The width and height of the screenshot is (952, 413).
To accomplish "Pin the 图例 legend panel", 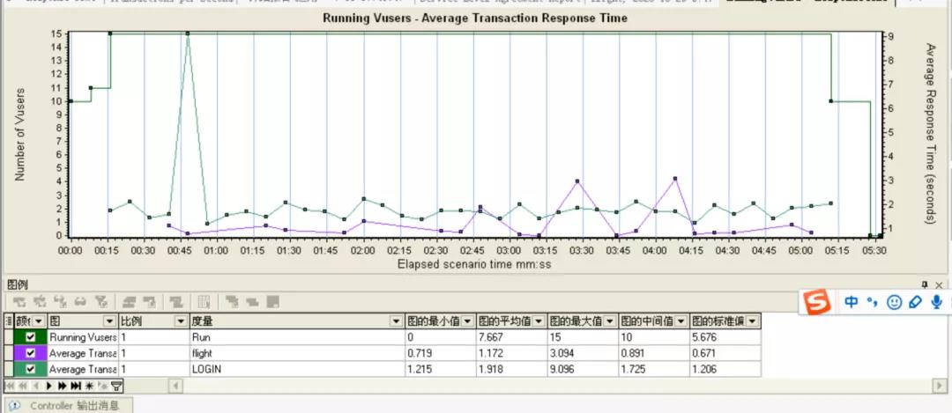I will click(x=925, y=284).
